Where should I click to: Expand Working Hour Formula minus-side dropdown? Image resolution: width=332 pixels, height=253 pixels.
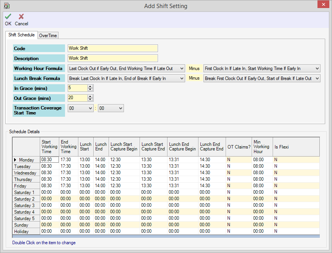(317, 69)
